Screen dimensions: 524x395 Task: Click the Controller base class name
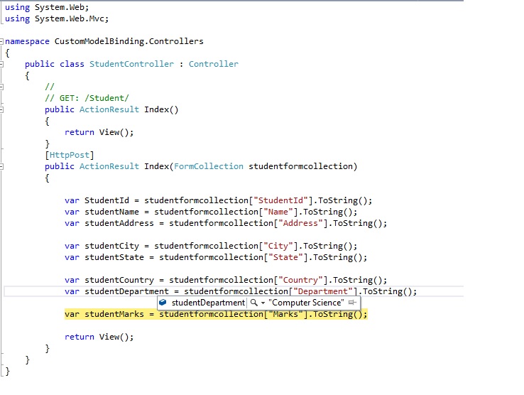(214, 64)
